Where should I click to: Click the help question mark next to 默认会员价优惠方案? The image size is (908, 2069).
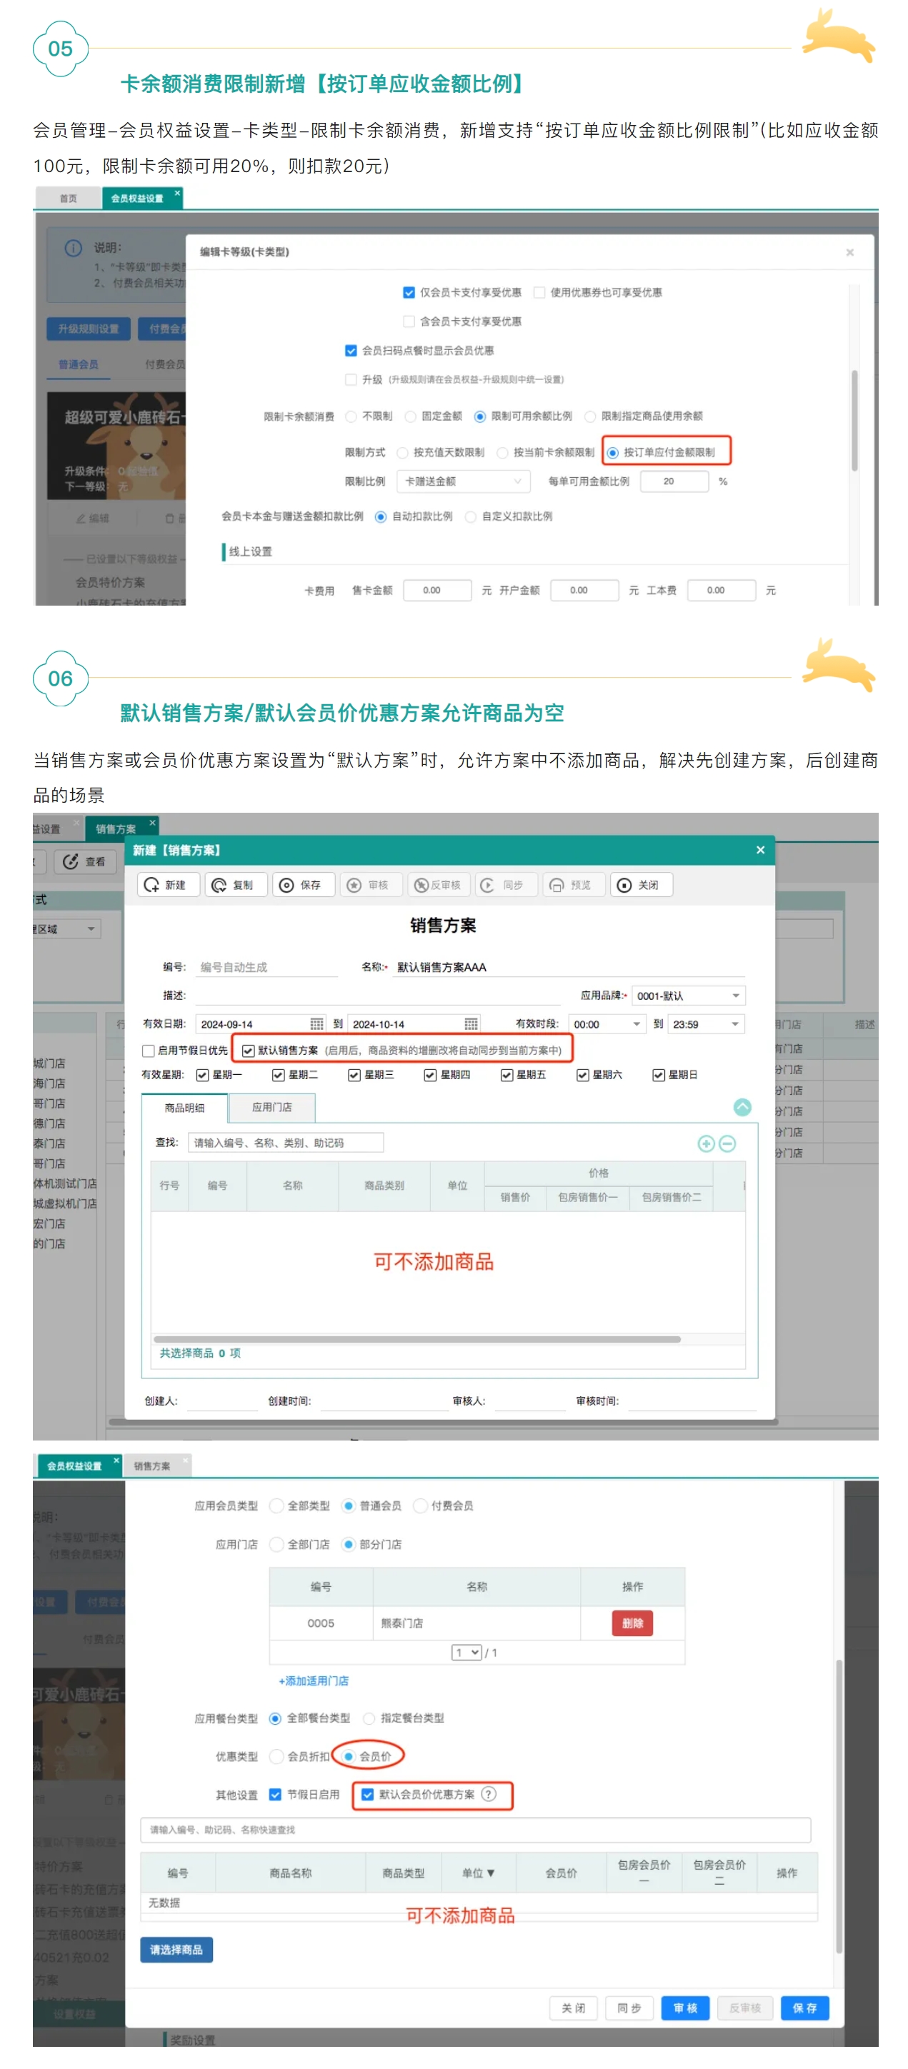489,1793
